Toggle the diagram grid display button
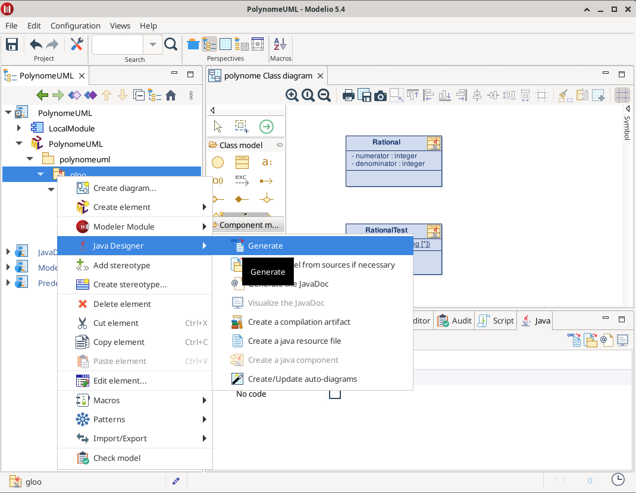The height and width of the screenshot is (493, 636). (622, 96)
